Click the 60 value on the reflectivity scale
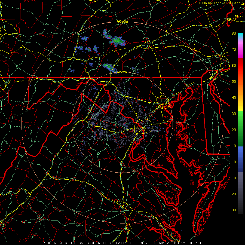The image size is (245, 245). pos(234,65)
